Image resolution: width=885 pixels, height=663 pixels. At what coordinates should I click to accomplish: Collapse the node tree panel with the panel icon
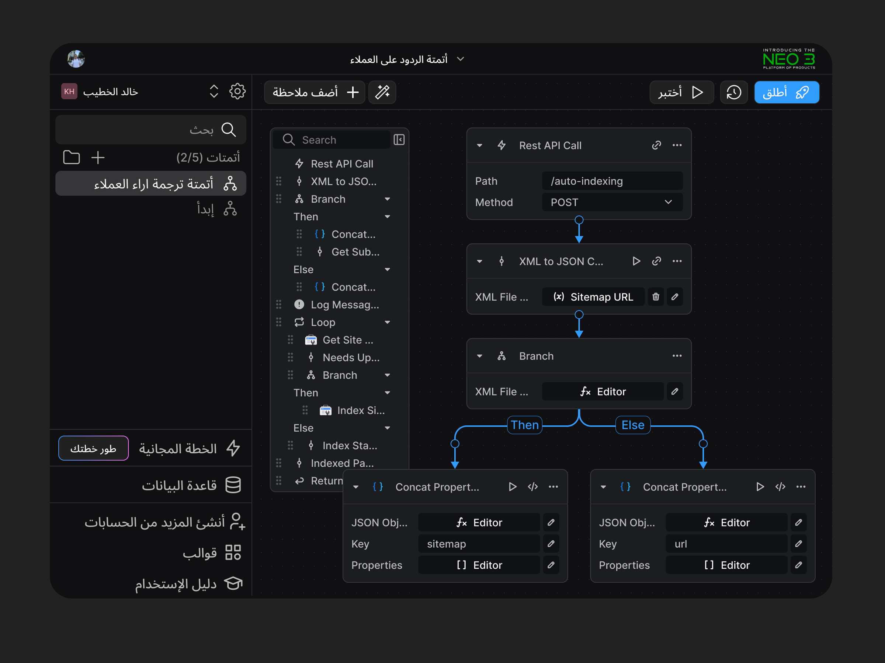coord(399,140)
